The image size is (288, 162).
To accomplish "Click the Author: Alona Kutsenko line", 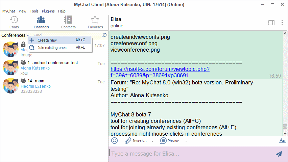I will [x=139, y=96].
